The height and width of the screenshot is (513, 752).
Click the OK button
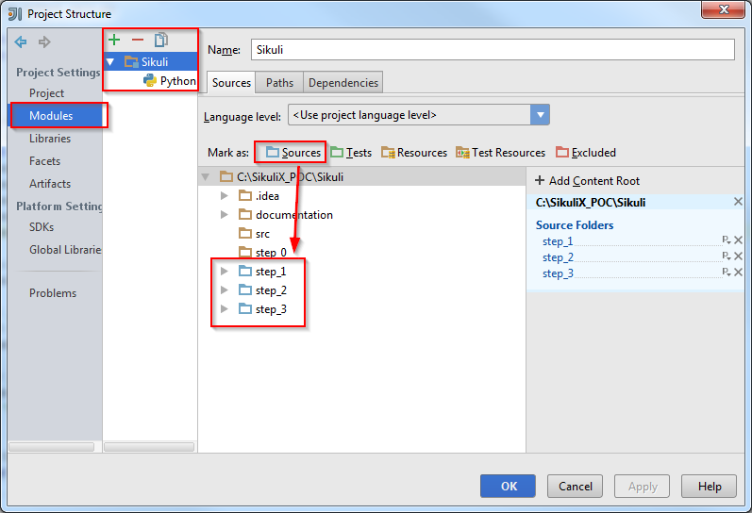click(x=509, y=487)
